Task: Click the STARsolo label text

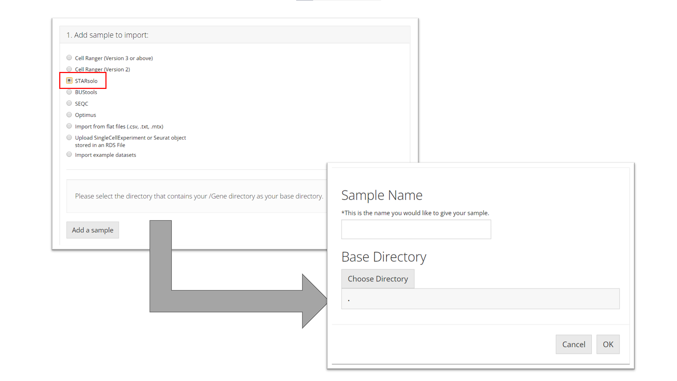Action: tap(86, 81)
